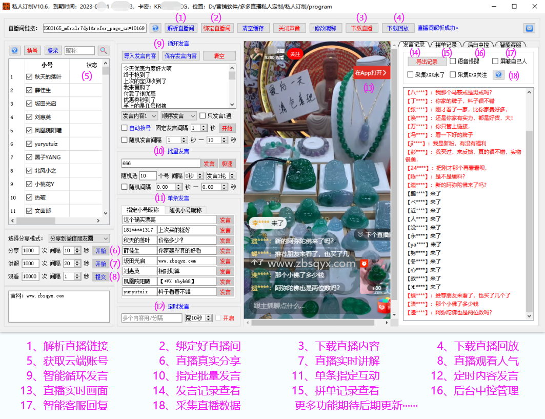
Task: Click the help icon beside 采集XXX关注 checkbox
Action: (x=497, y=74)
